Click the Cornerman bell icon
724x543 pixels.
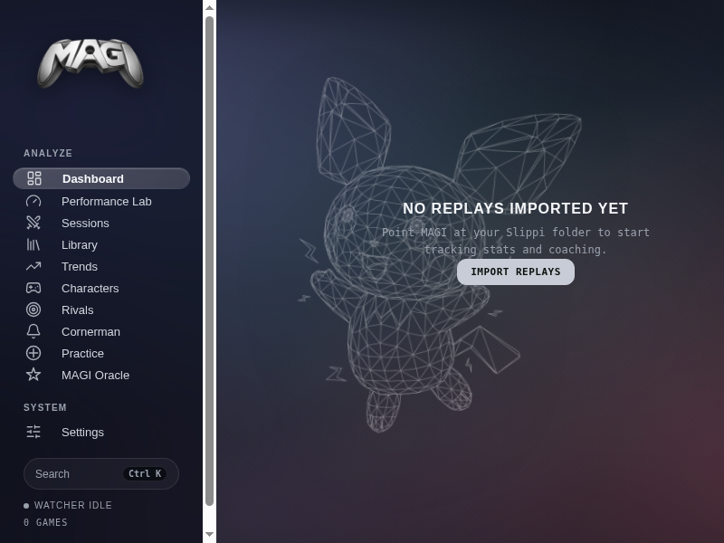pos(33,331)
